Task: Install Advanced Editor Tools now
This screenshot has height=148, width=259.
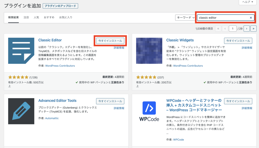Action: click(x=110, y=101)
